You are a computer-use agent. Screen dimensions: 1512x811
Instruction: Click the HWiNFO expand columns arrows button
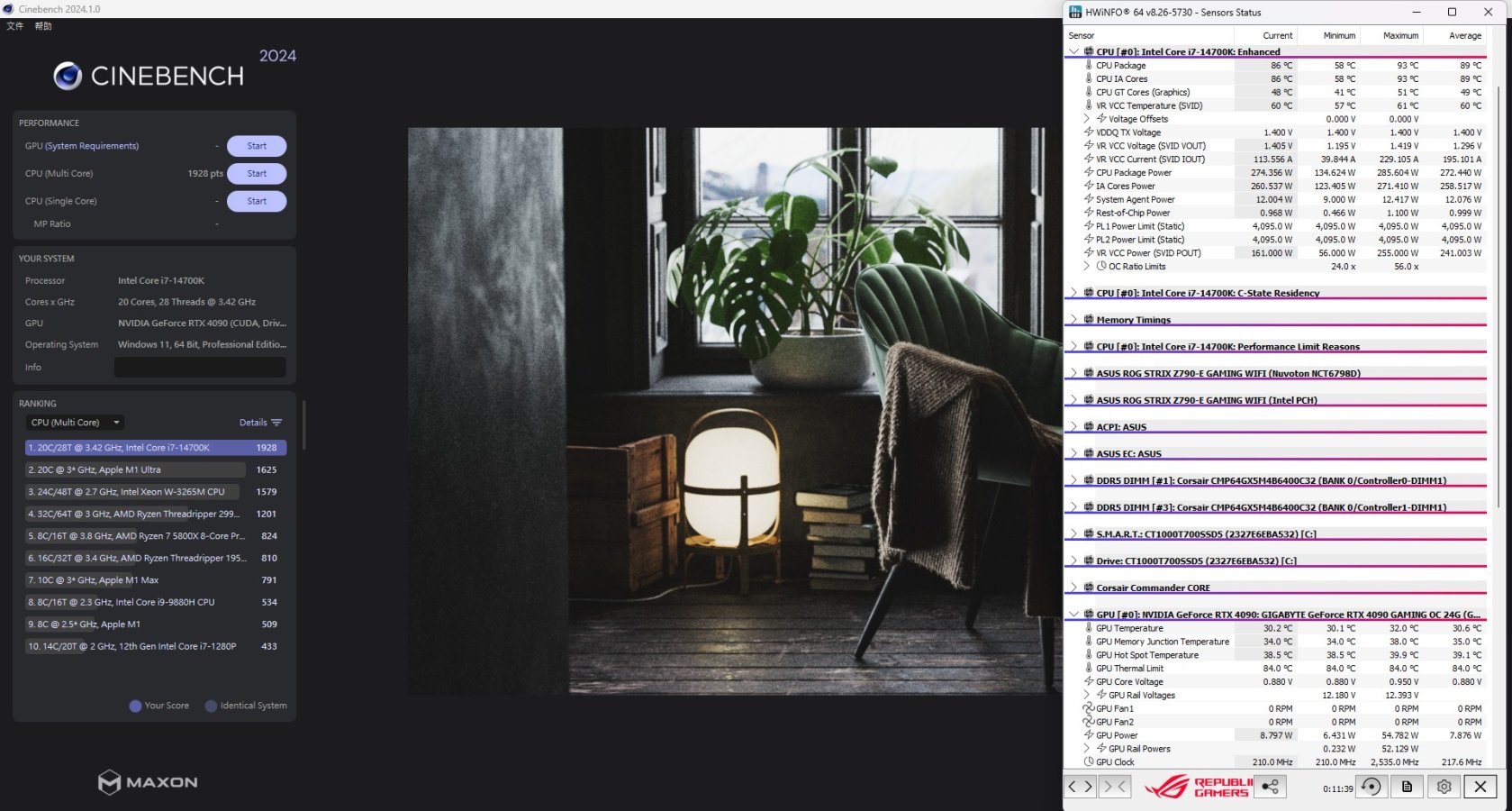click(x=1080, y=787)
